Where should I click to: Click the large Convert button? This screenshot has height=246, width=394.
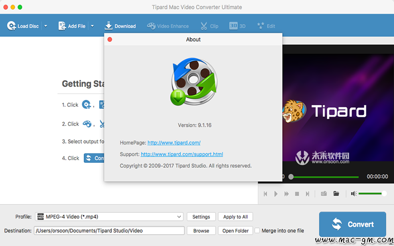click(353, 224)
